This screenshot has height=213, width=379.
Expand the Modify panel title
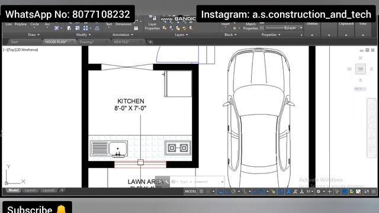(x=83, y=35)
